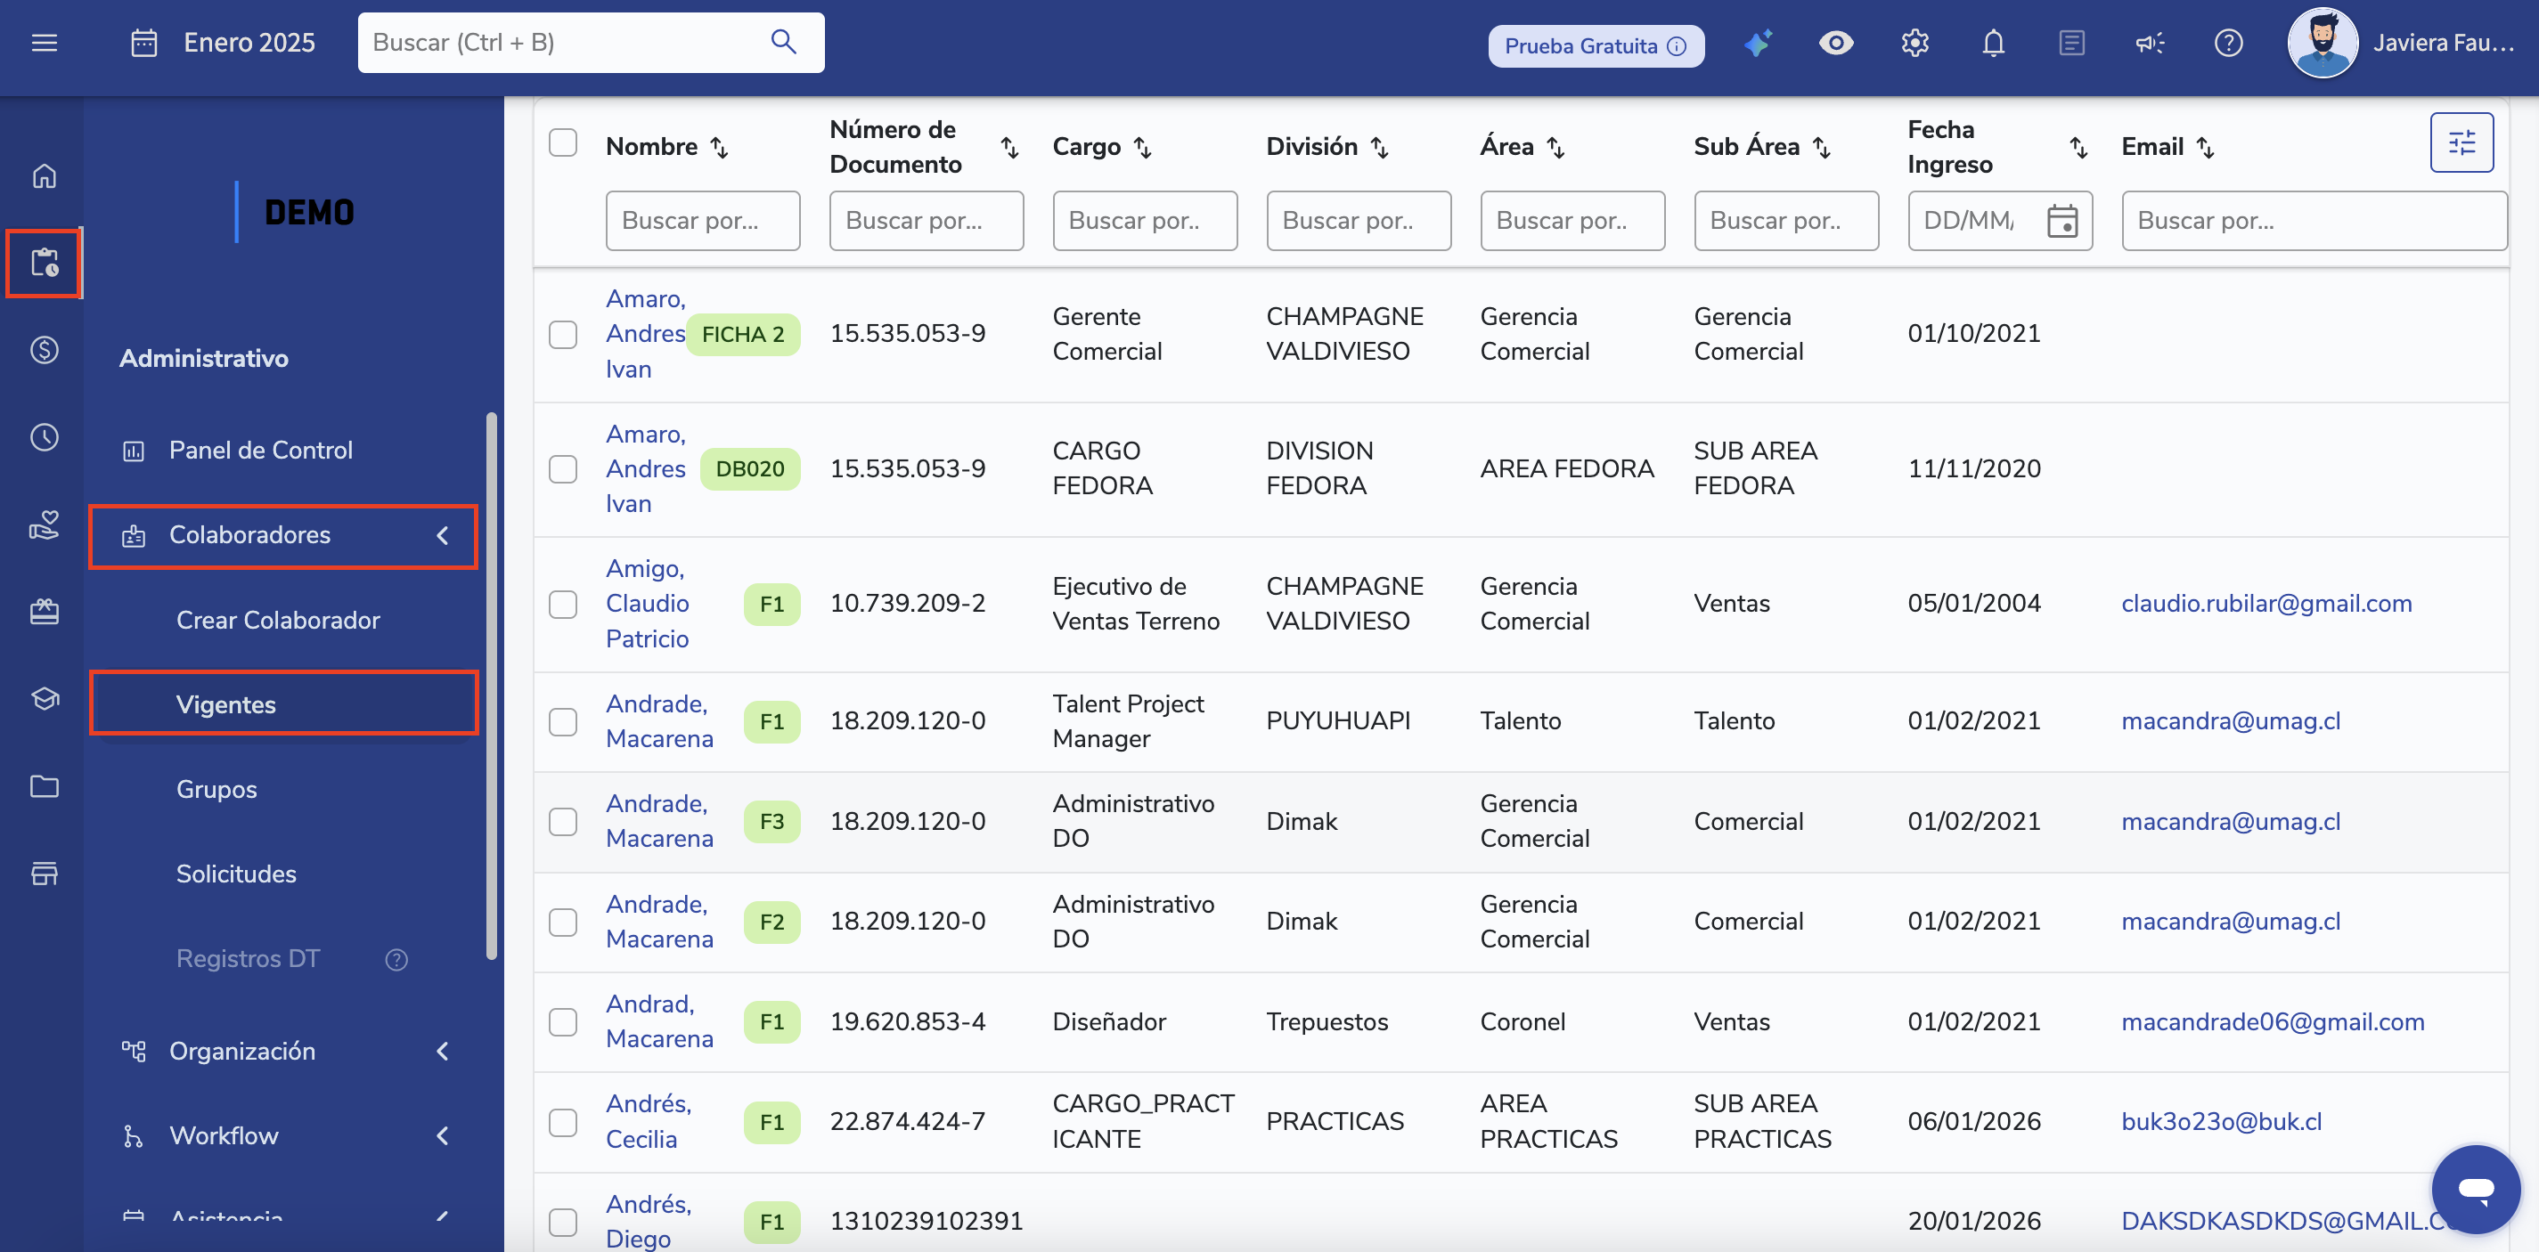This screenshot has width=2539, height=1252.
Task: Open claudio.rubilar@gmail.com email link
Action: tap(2266, 604)
